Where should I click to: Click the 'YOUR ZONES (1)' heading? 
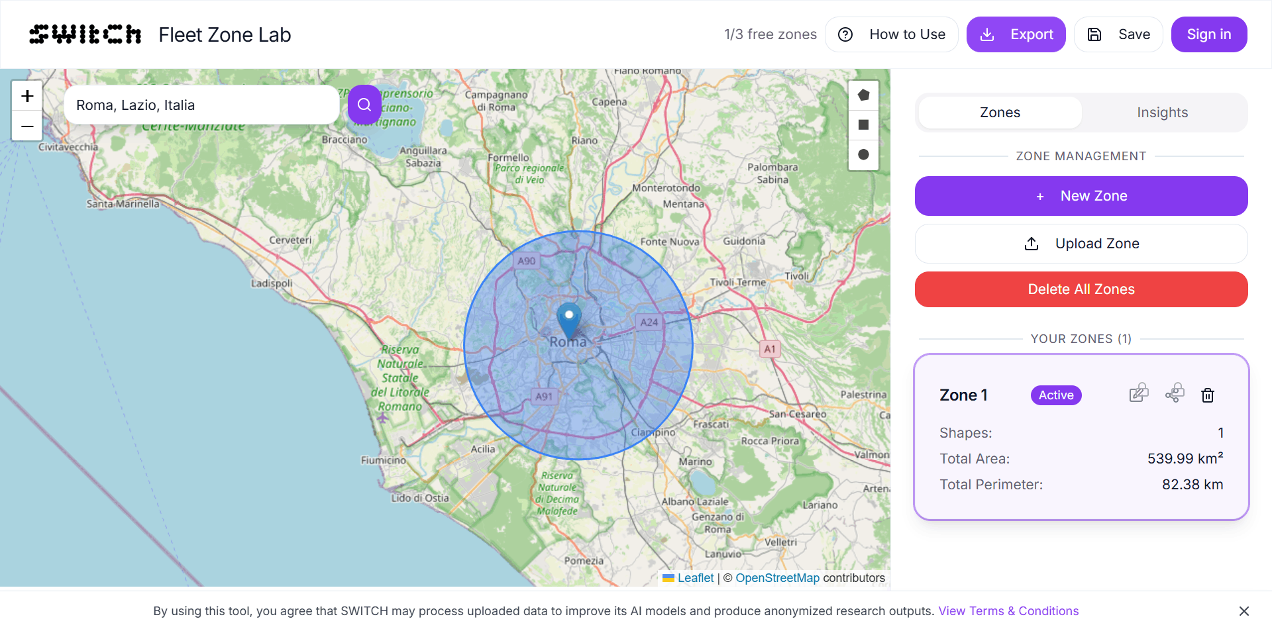(1081, 339)
